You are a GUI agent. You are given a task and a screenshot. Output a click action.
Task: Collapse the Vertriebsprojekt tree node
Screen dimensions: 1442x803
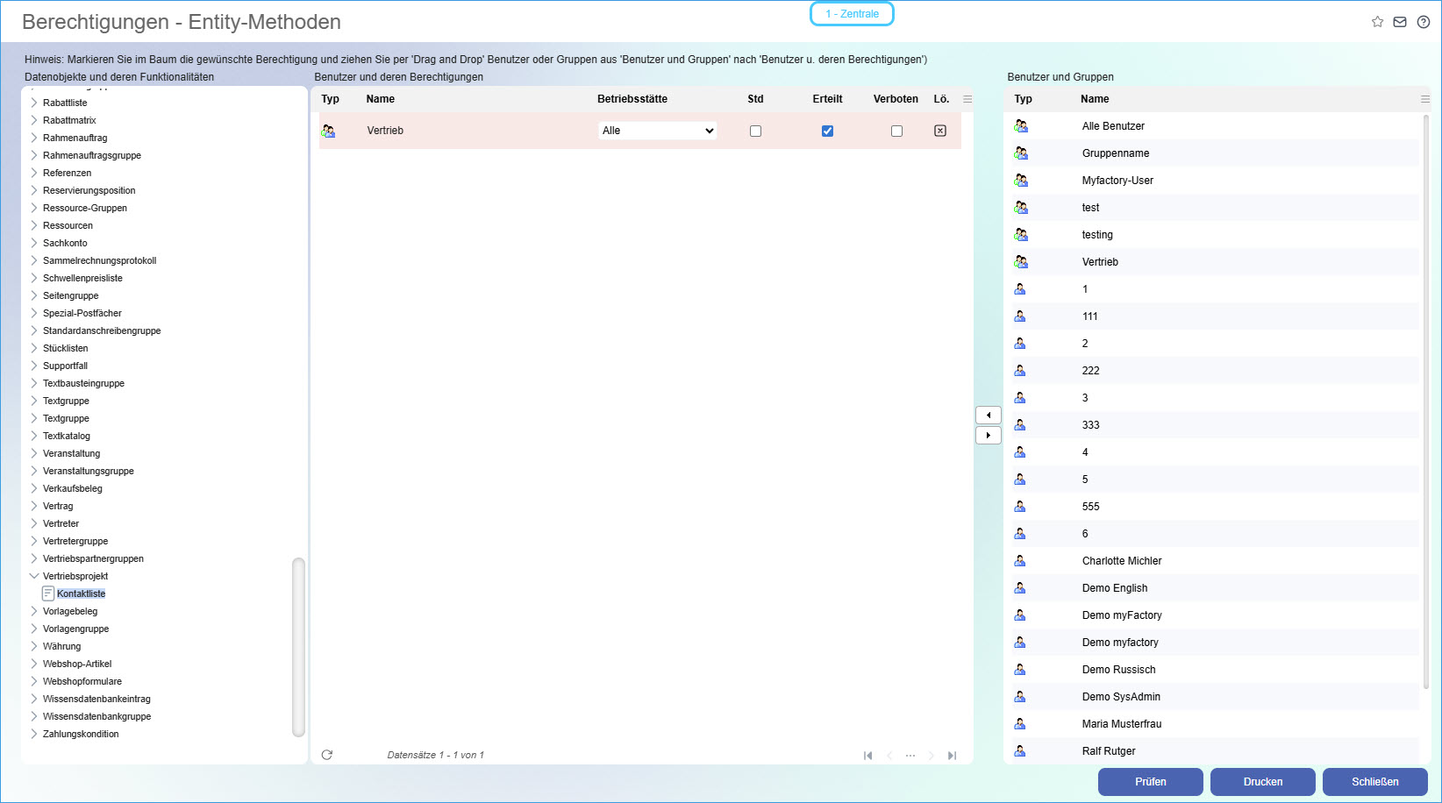tap(34, 576)
